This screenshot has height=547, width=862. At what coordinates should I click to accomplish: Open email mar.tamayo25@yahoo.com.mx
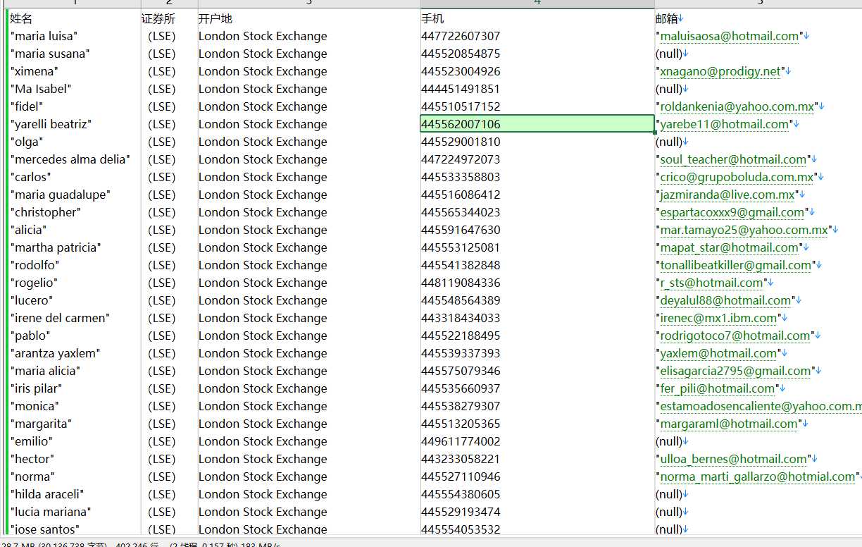click(744, 230)
